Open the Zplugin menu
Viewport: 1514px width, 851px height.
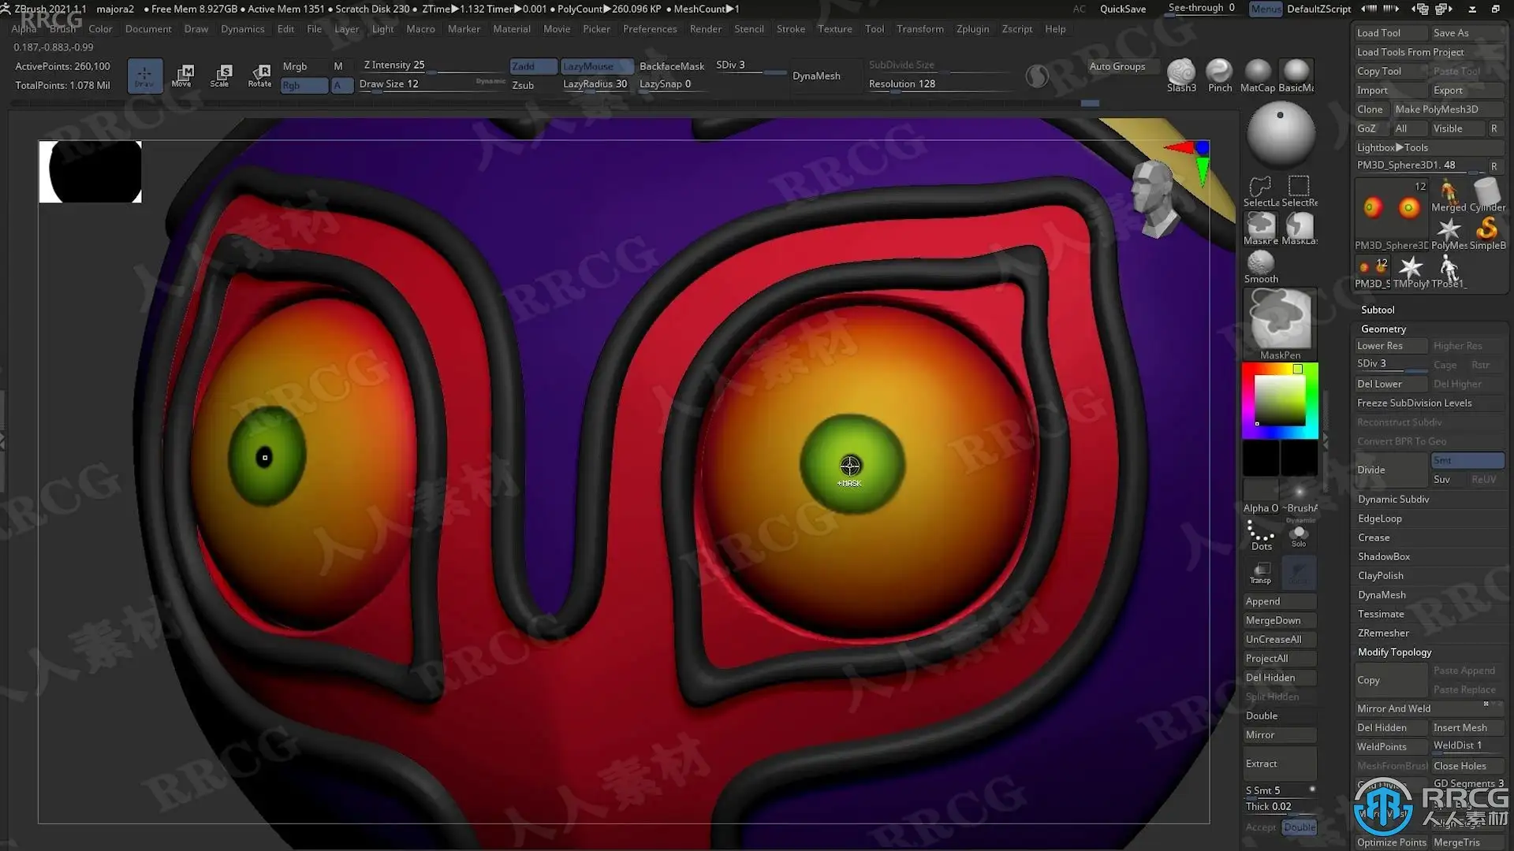972,29
